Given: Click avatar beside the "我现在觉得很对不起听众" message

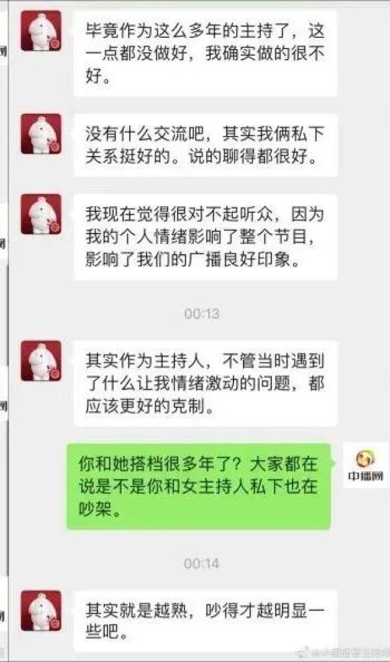Looking at the screenshot, I should pyautogui.click(x=41, y=214).
